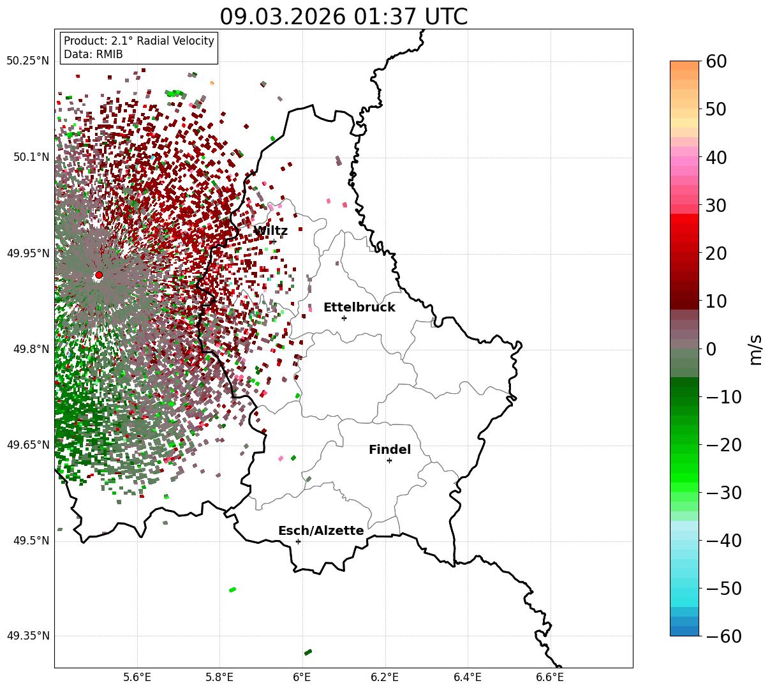Click the colorbar −10 value label
The height and width of the screenshot is (690, 770).
[723, 396]
